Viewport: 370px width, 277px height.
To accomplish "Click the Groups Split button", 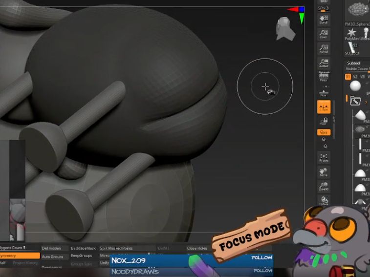I will click(82, 264).
